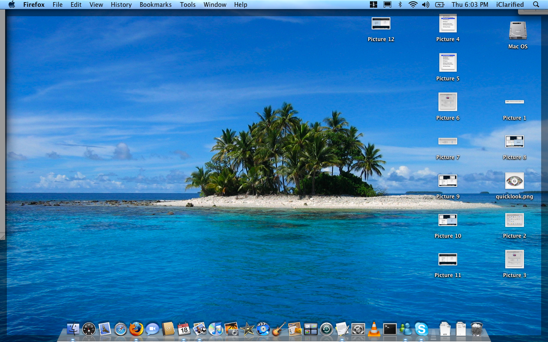Image resolution: width=548 pixels, height=342 pixels.
Task: Open the iClarified user switching menu
Action: [x=509, y=5]
